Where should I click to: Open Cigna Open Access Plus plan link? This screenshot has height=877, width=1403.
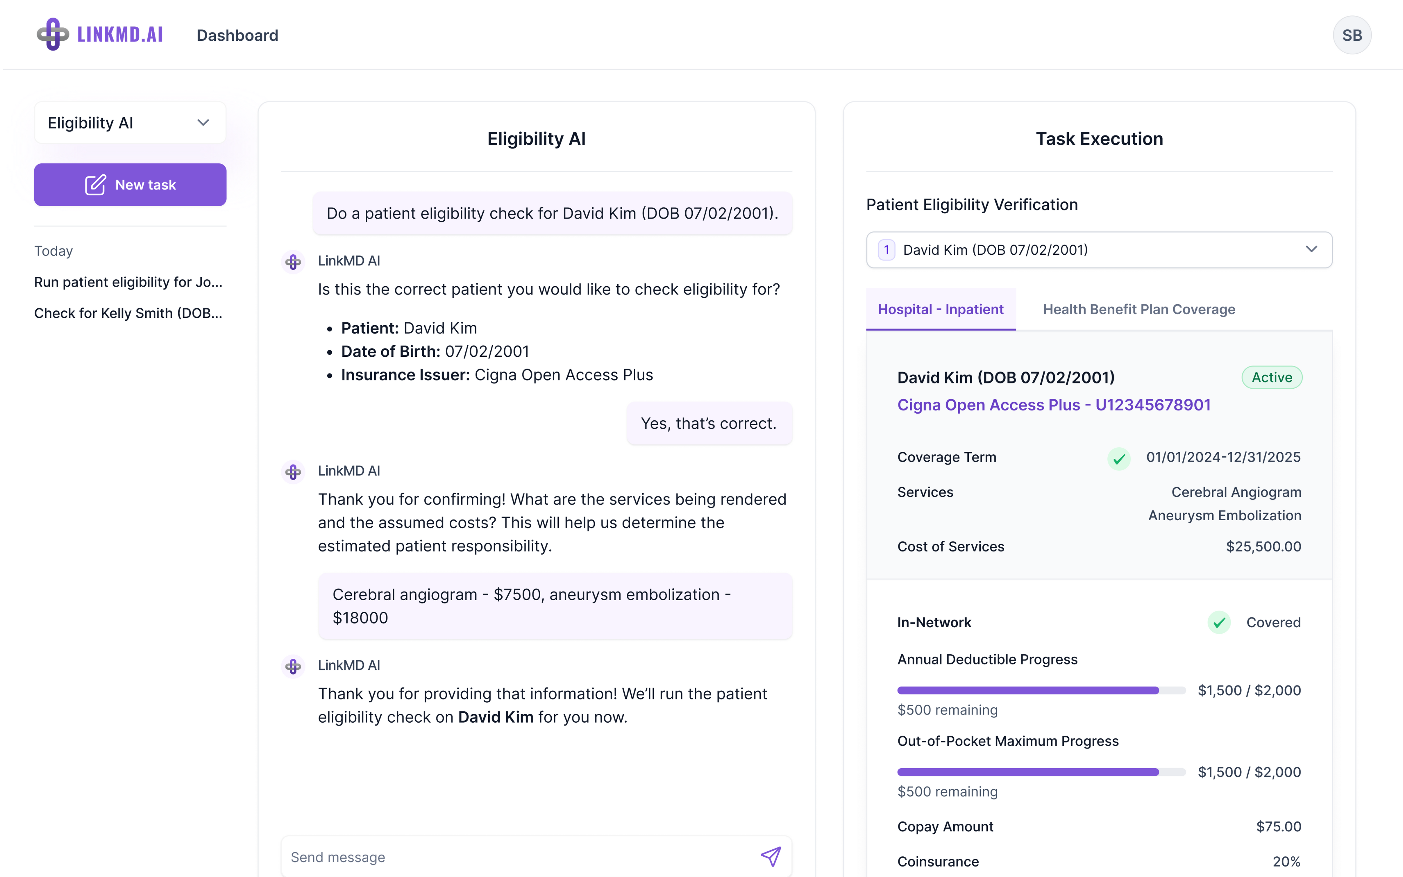coord(1053,405)
